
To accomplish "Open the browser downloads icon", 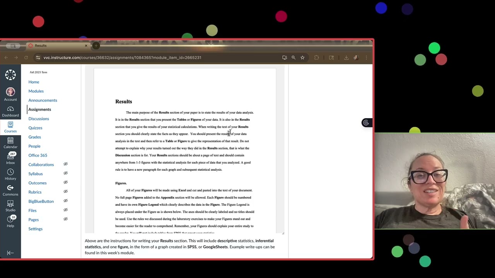I will tap(346, 58).
